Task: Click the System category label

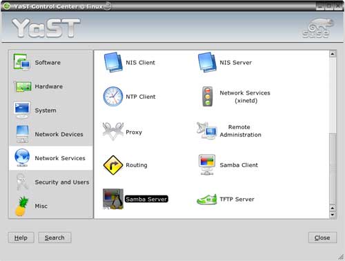Action: pyautogui.click(x=46, y=110)
